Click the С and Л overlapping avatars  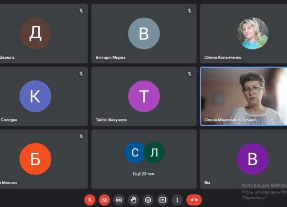click(x=144, y=152)
